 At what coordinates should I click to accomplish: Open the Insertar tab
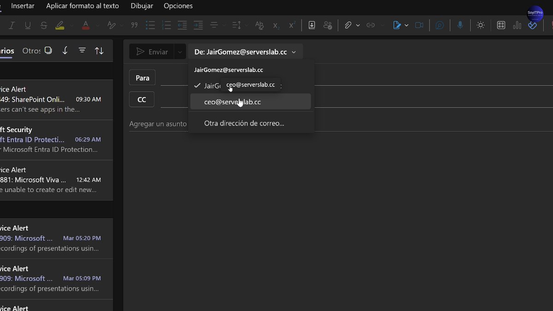(x=23, y=6)
